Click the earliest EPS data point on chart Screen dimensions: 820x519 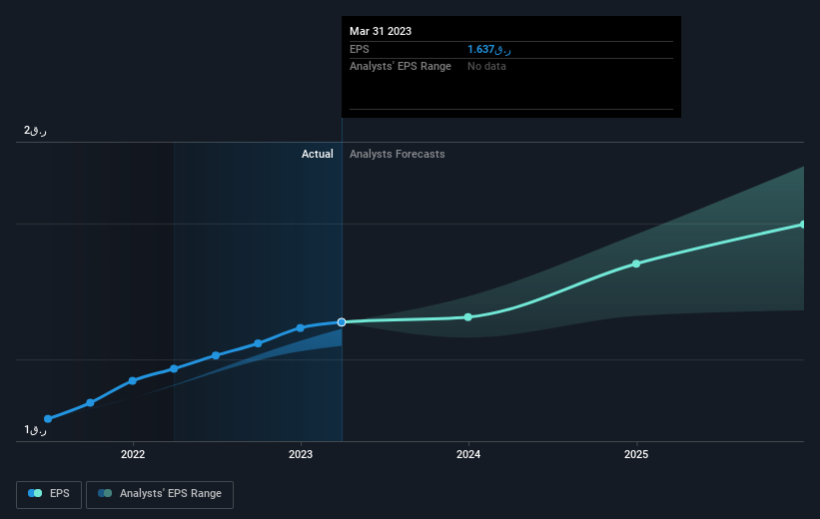(48, 418)
